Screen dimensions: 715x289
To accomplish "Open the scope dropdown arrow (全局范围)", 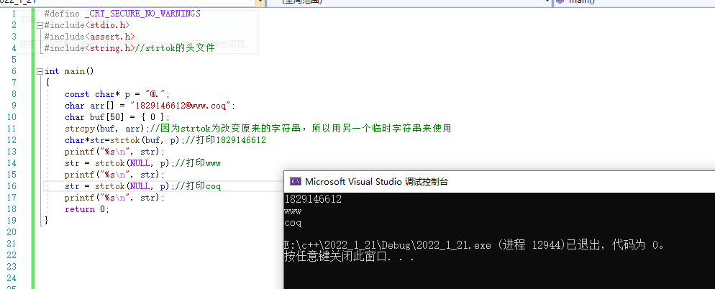I will tap(547, 2).
